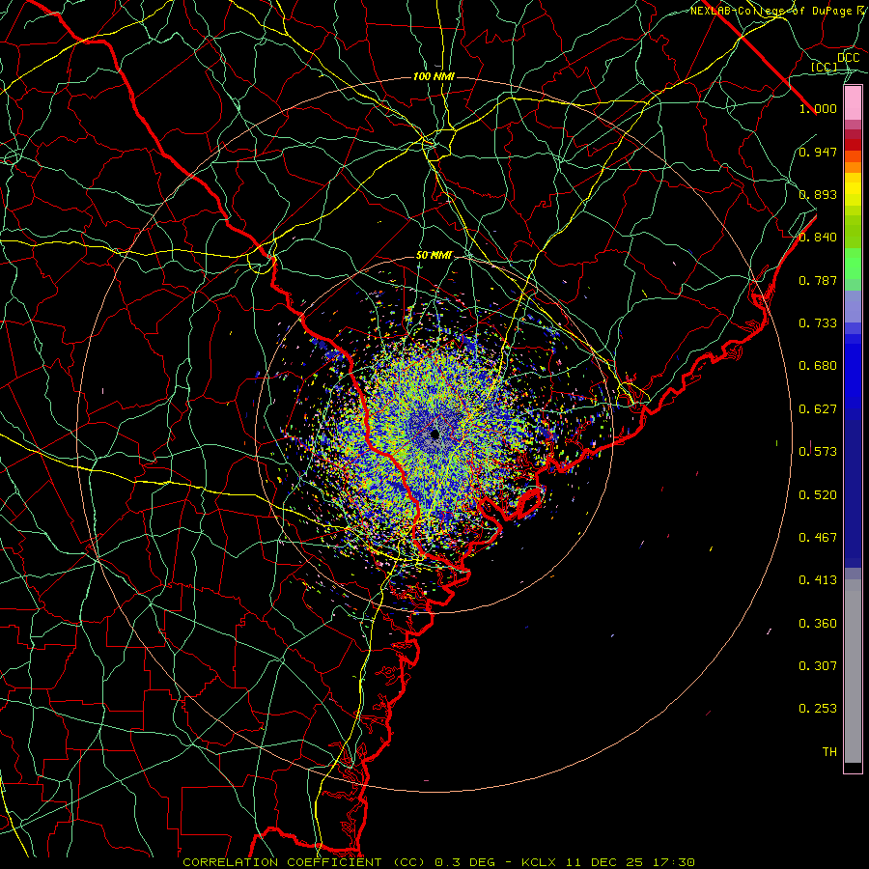Pick the pink segment of the color bar
869x869 pixels.
853,103
